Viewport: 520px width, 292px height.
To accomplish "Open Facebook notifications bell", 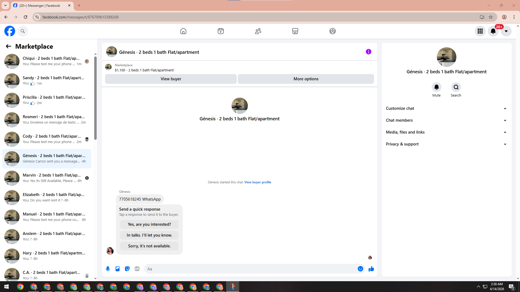I will (x=493, y=31).
